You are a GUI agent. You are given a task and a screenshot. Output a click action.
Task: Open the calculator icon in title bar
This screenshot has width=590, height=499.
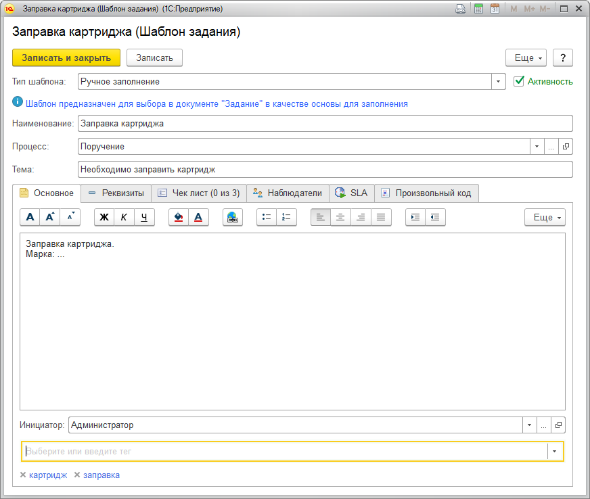[x=478, y=9]
